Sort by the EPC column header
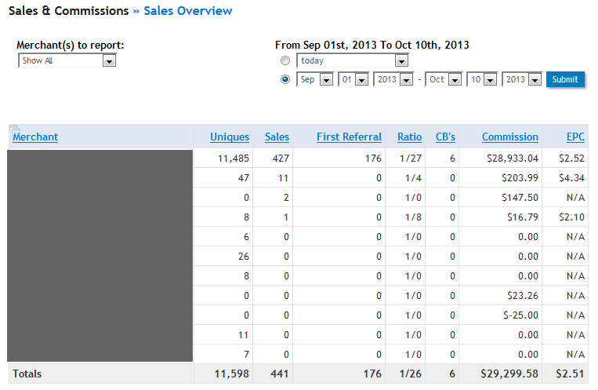The width and height of the screenshot is (598, 390). click(x=575, y=137)
